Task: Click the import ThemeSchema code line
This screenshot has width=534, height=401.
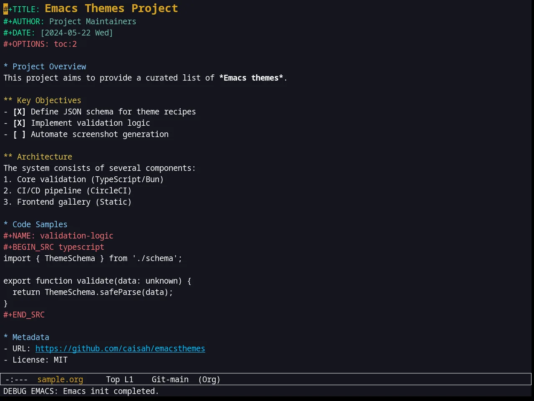Action: click(x=93, y=259)
